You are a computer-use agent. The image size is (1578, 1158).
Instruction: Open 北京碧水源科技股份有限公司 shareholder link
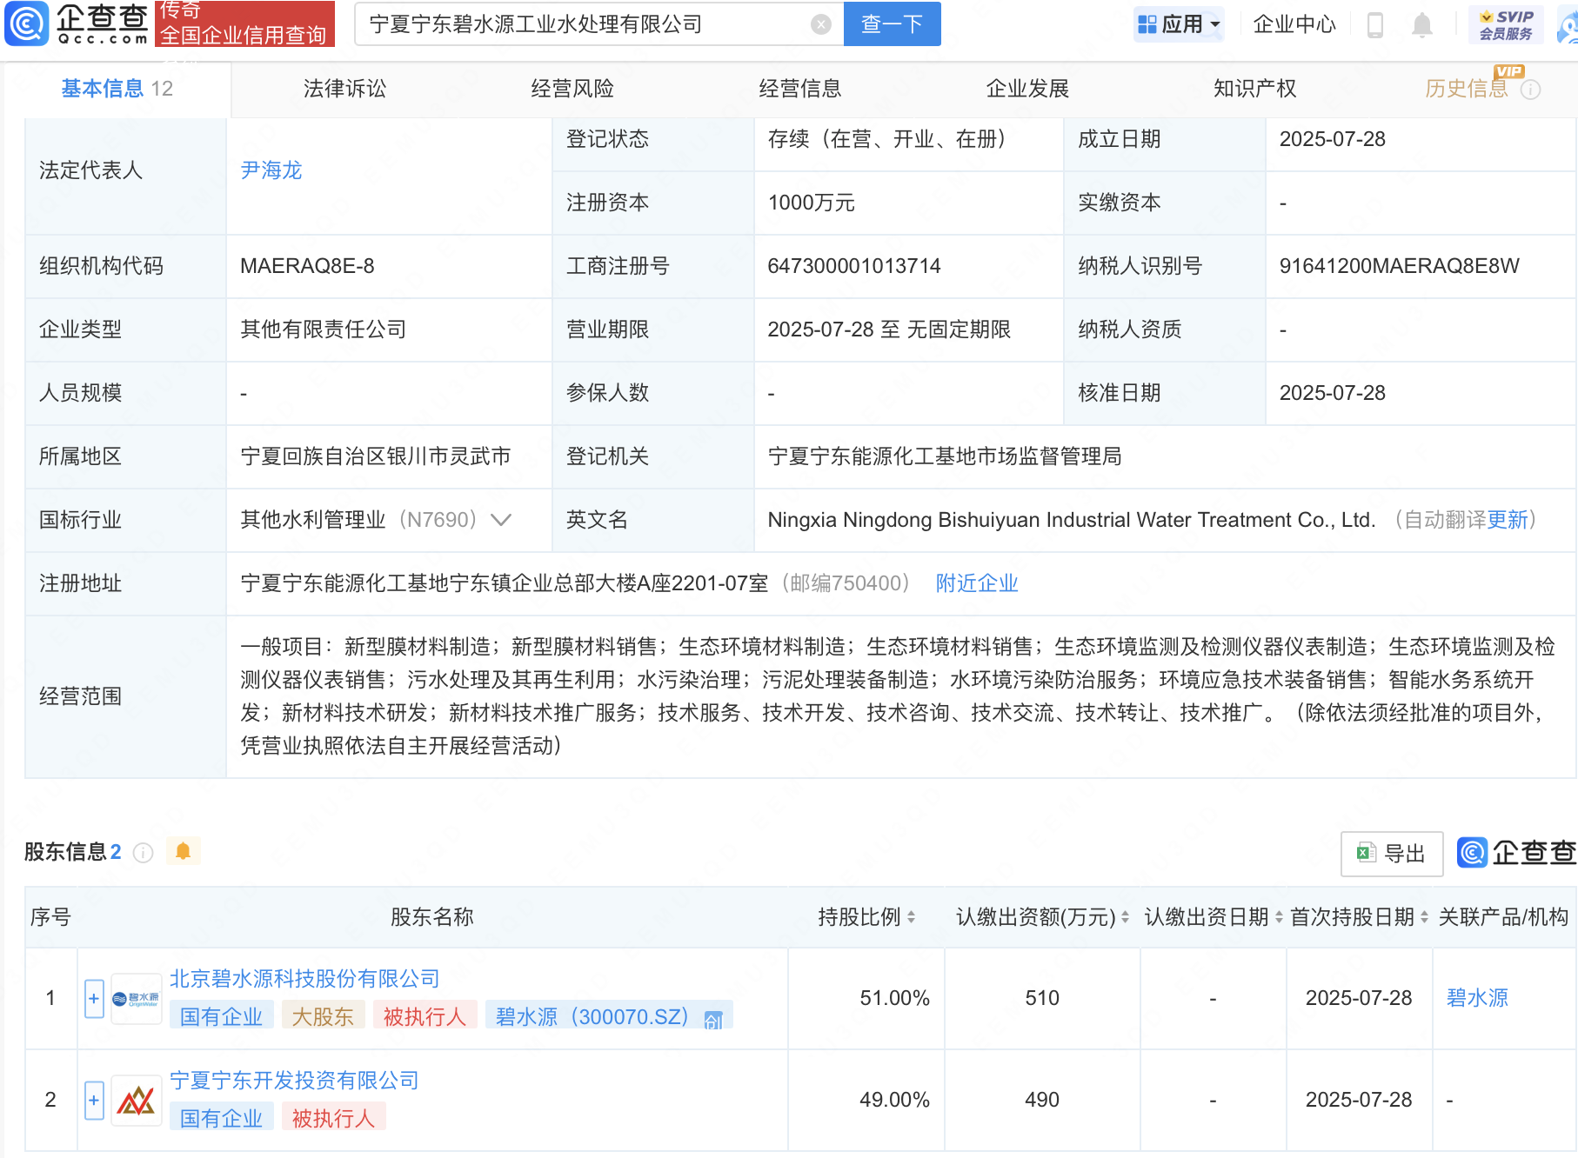point(304,979)
